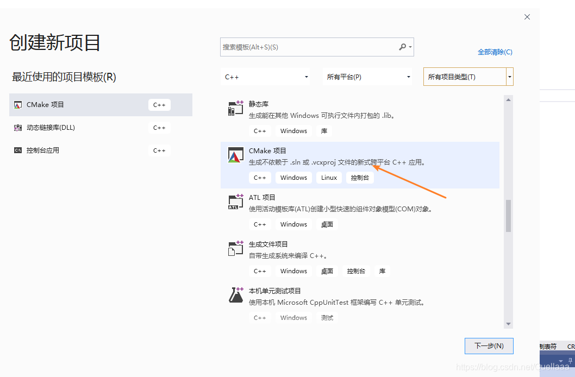Select the CMake 项目 template in list
Image resolution: width=575 pixels, height=377 pixels.
click(360, 165)
